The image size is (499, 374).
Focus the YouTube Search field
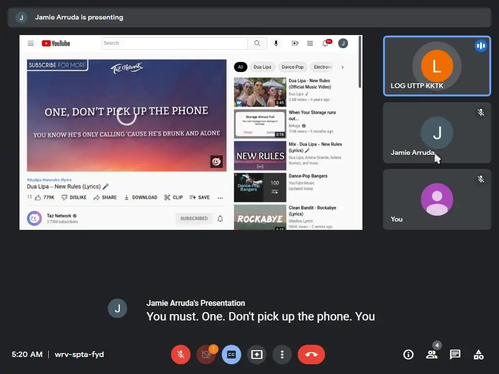pyautogui.click(x=174, y=43)
